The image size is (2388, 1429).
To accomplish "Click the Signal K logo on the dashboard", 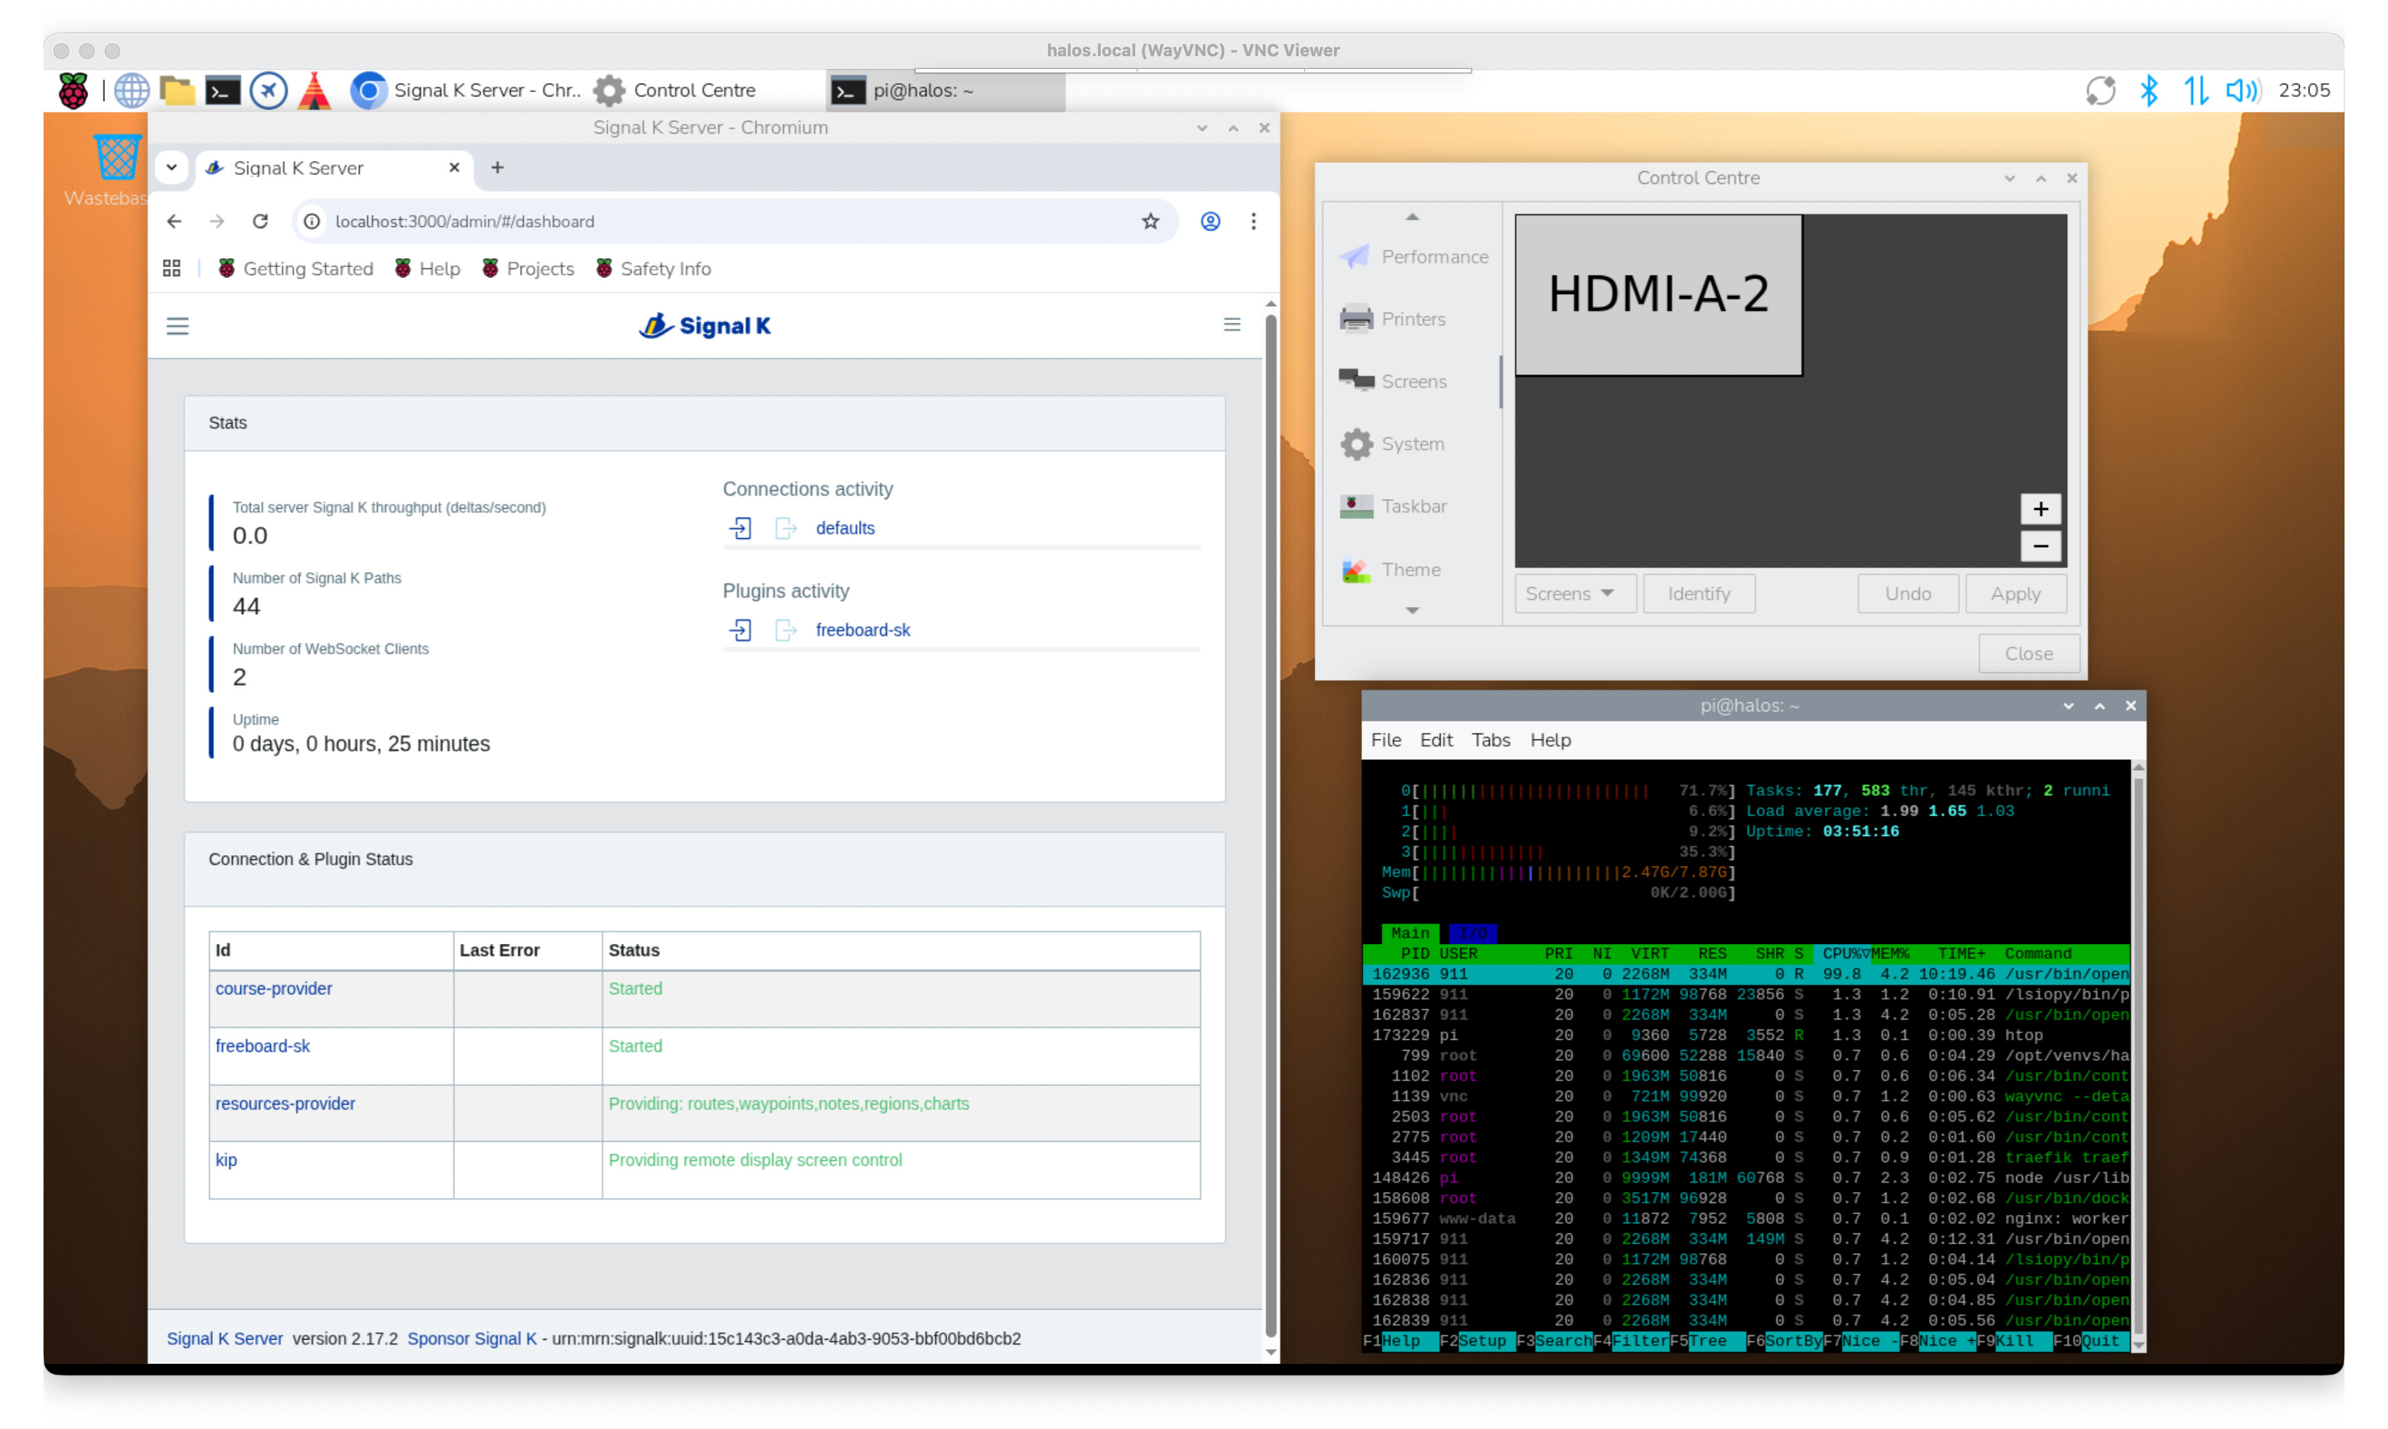I will tap(704, 325).
